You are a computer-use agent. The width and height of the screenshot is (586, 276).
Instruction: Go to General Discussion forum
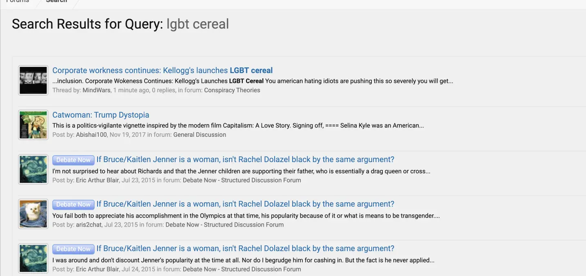pyautogui.click(x=200, y=135)
